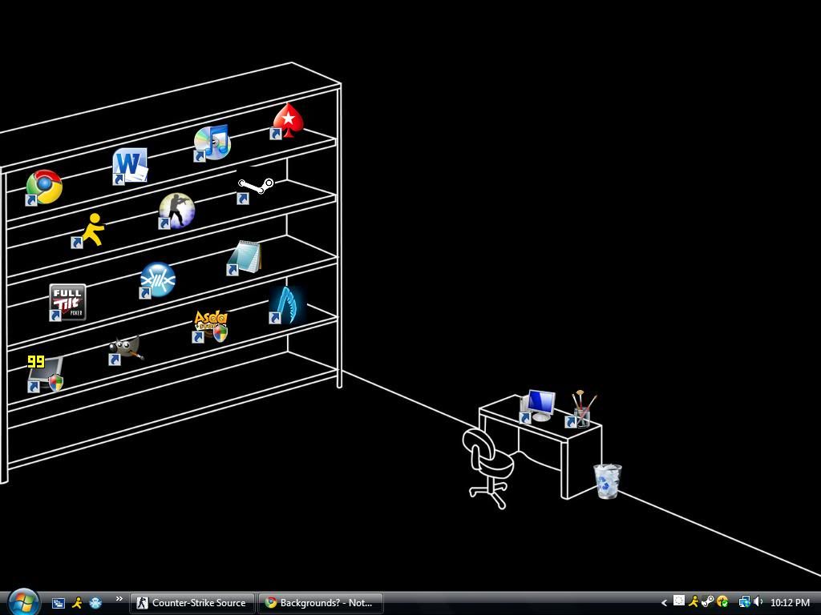Launch Microsoft Word from the shelf
The image size is (821, 615).
tap(130, 167)
